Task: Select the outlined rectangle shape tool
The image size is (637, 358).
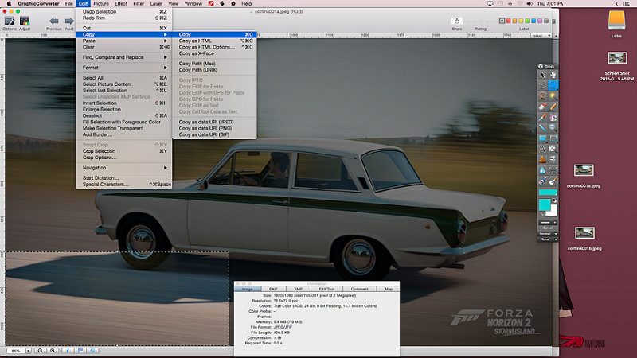Action: (553, 138)
